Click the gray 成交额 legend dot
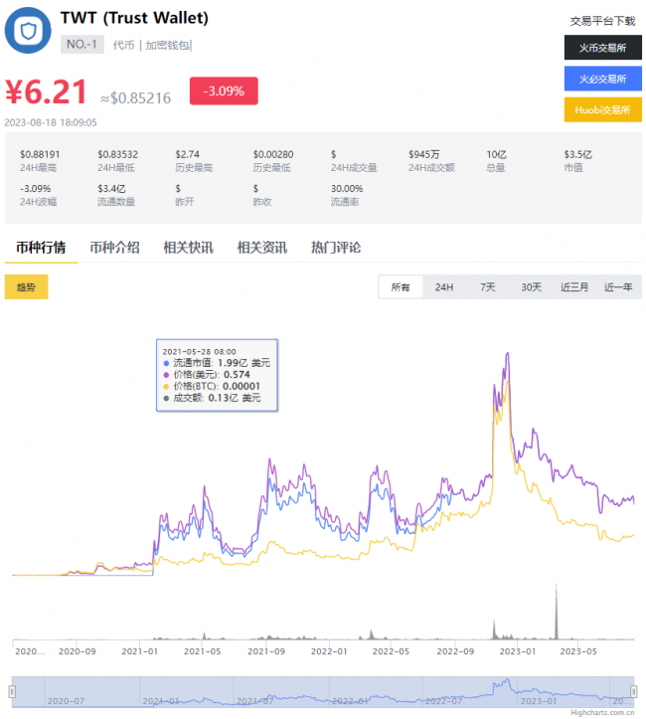The height and width of the screenshot is (719, 646). [x=166, y=398]
